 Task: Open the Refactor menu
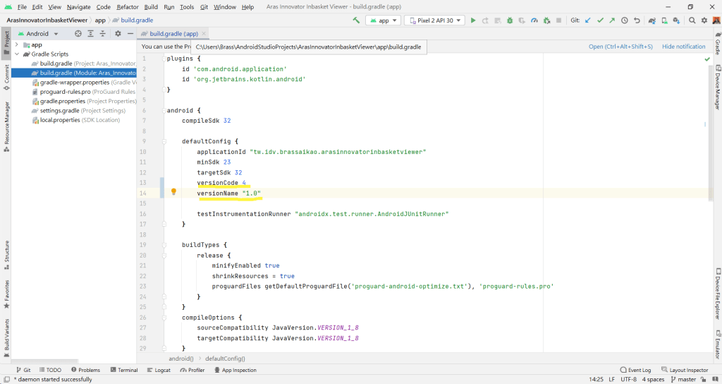click(128, 6)
